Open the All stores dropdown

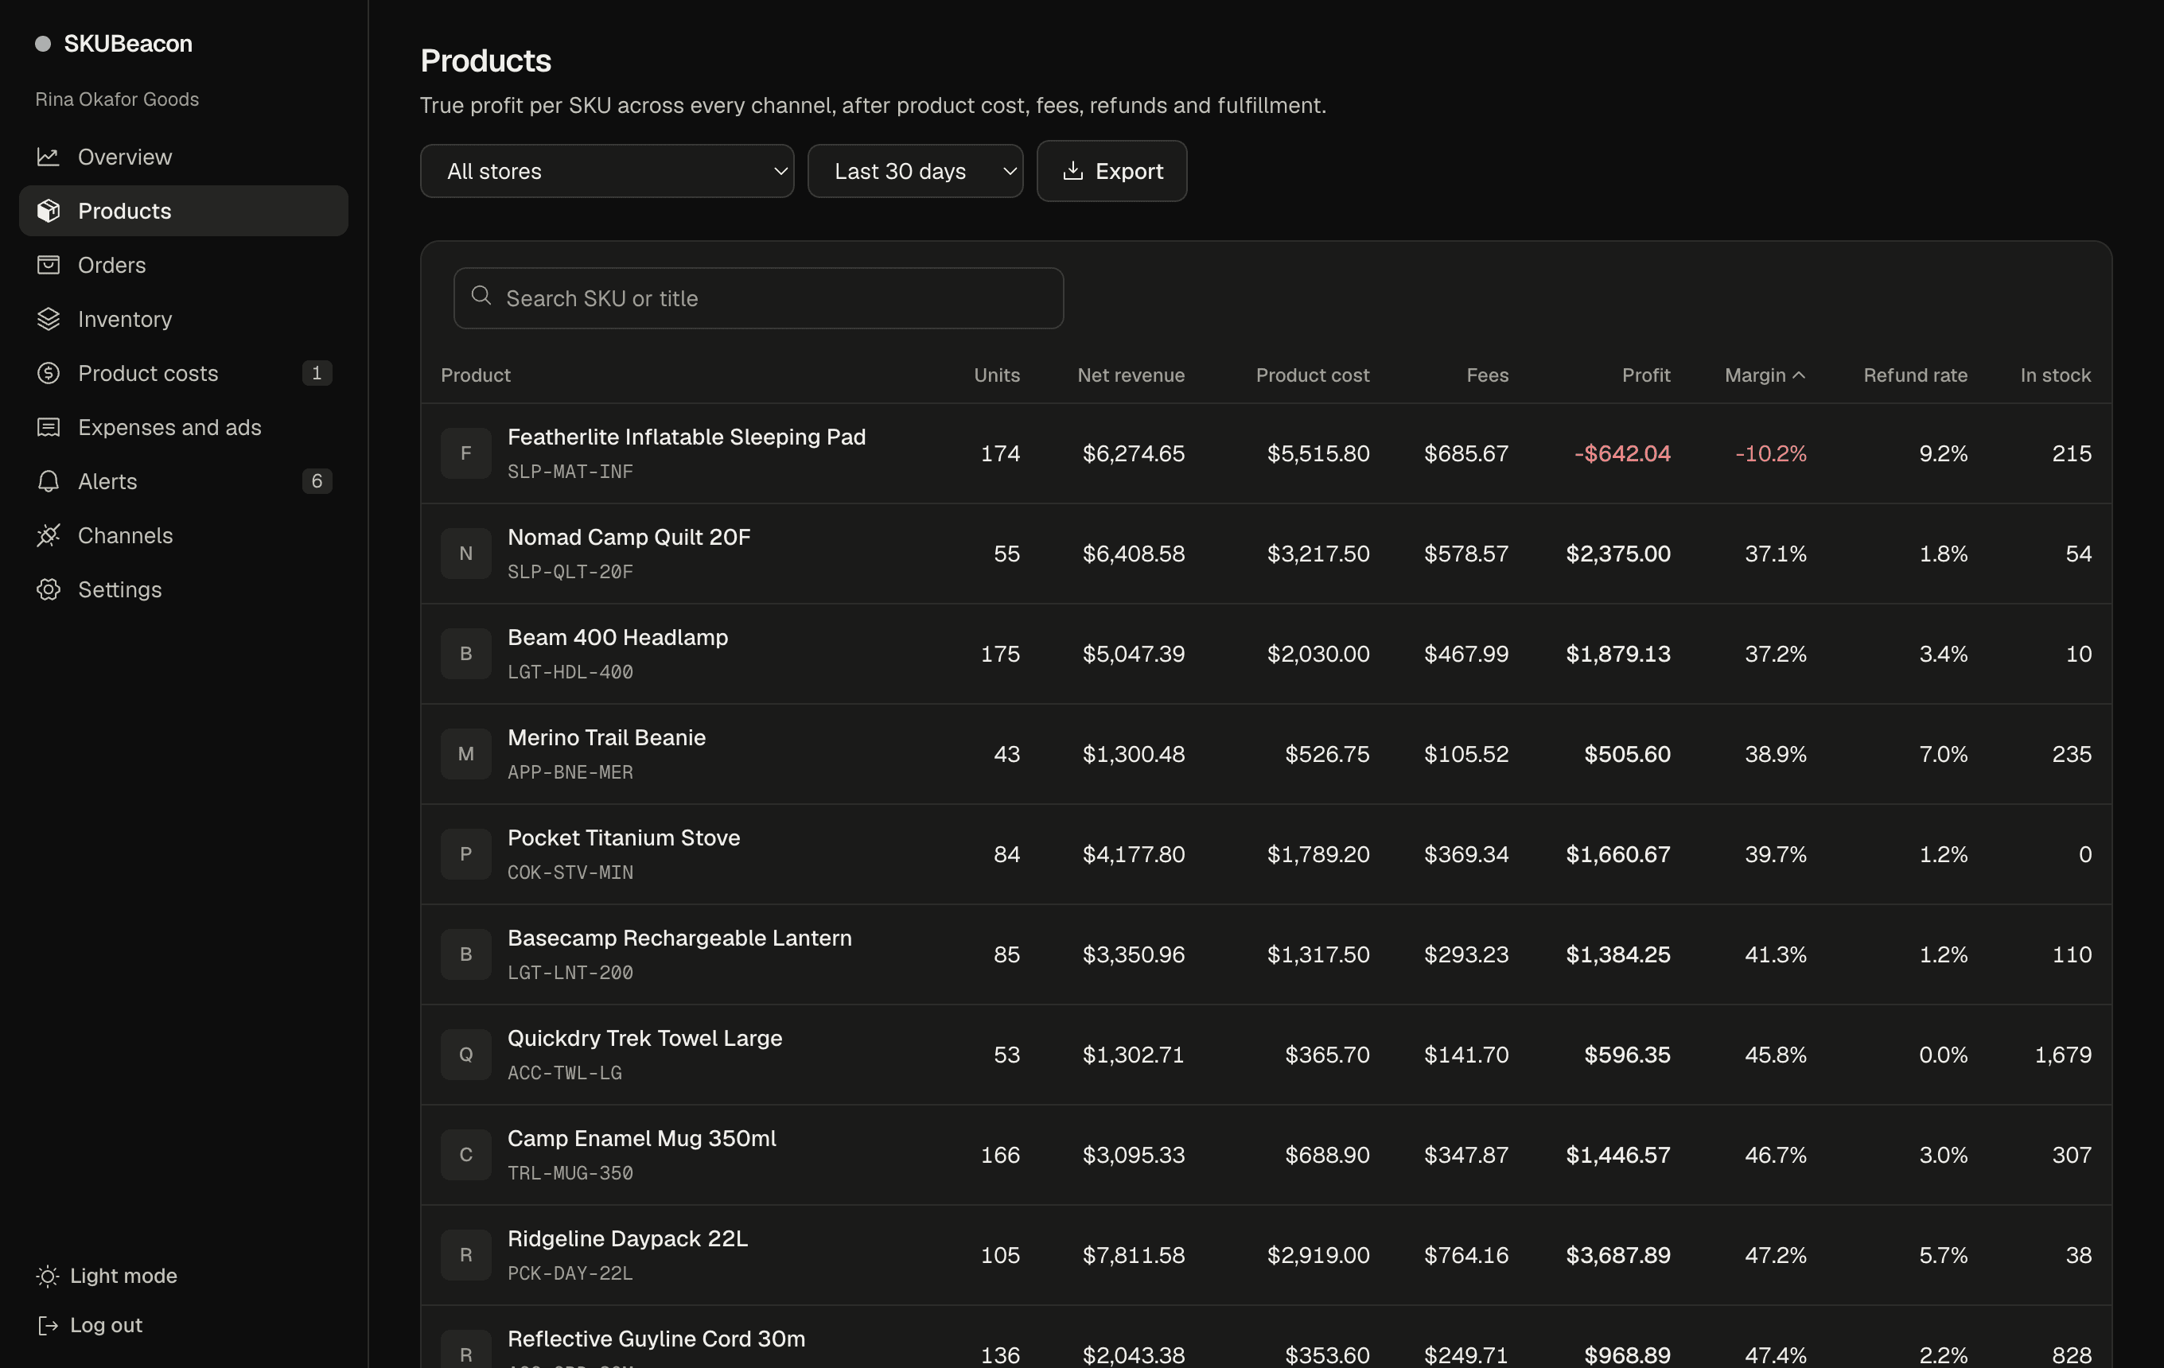(x=606, y=171)
